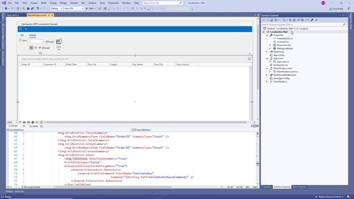This screenshot has width=354, height=199.
Task: Switch to the XAML pane tab
Action: coord(34,127)
